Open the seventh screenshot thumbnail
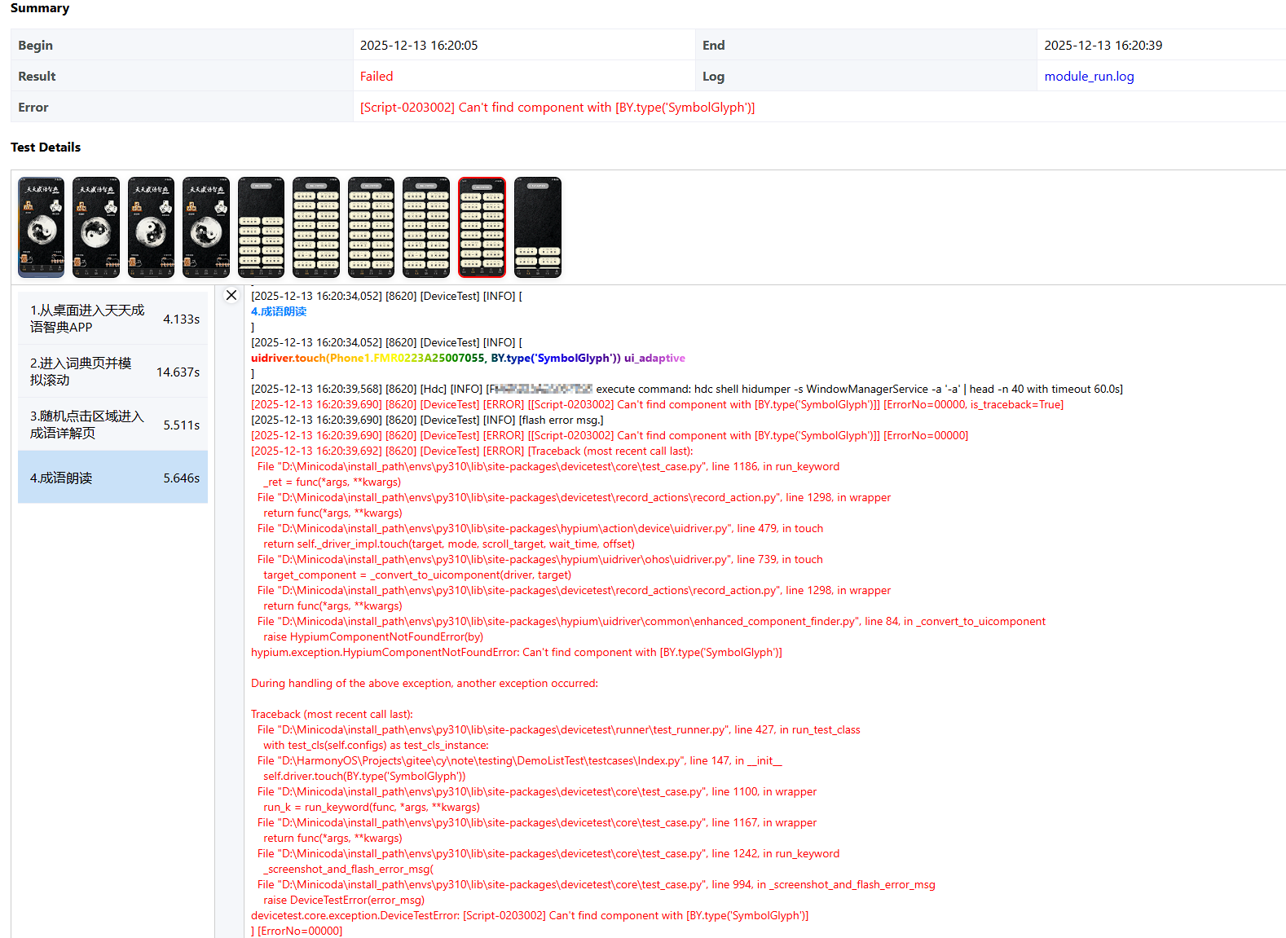This screenshot has width=1286, height=938. 371,227
